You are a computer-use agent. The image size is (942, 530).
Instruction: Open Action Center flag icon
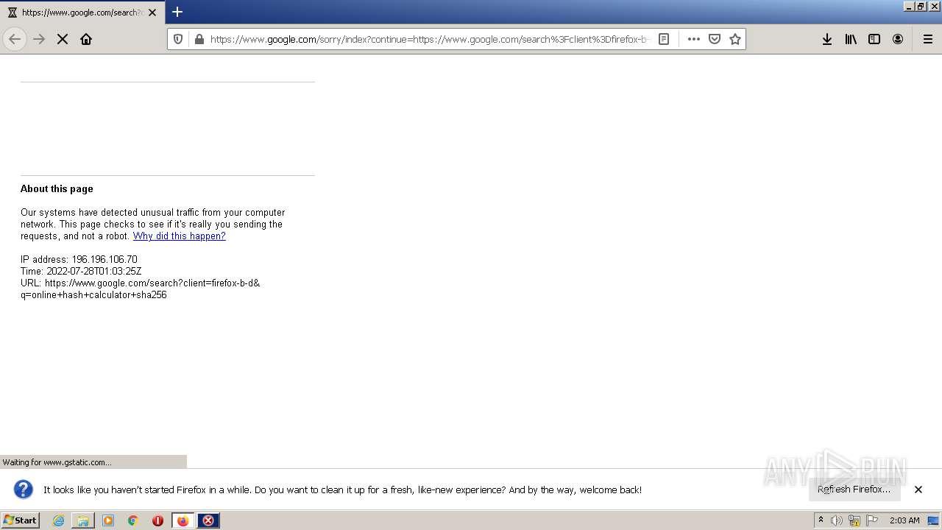coord(872,520)
